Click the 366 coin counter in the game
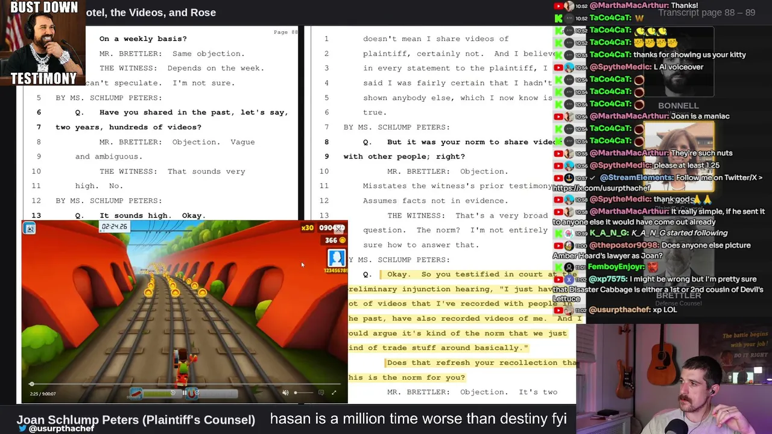Image resolution: width=772 pixels, height=434 pixels. tap(335, 240)
